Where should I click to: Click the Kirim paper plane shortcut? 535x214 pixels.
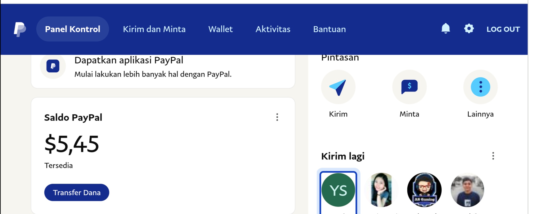338,87
